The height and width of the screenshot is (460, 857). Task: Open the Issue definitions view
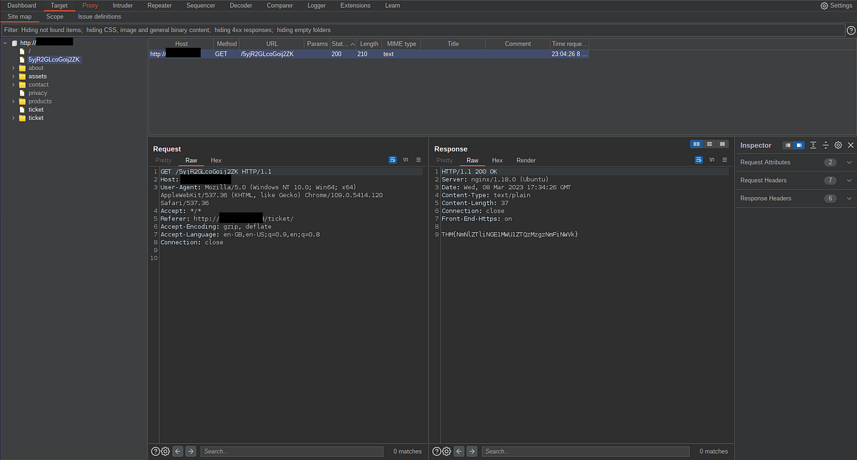point(99,16)
